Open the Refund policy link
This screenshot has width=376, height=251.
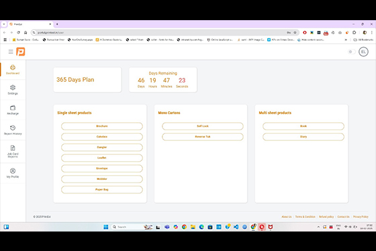[326, 217]
